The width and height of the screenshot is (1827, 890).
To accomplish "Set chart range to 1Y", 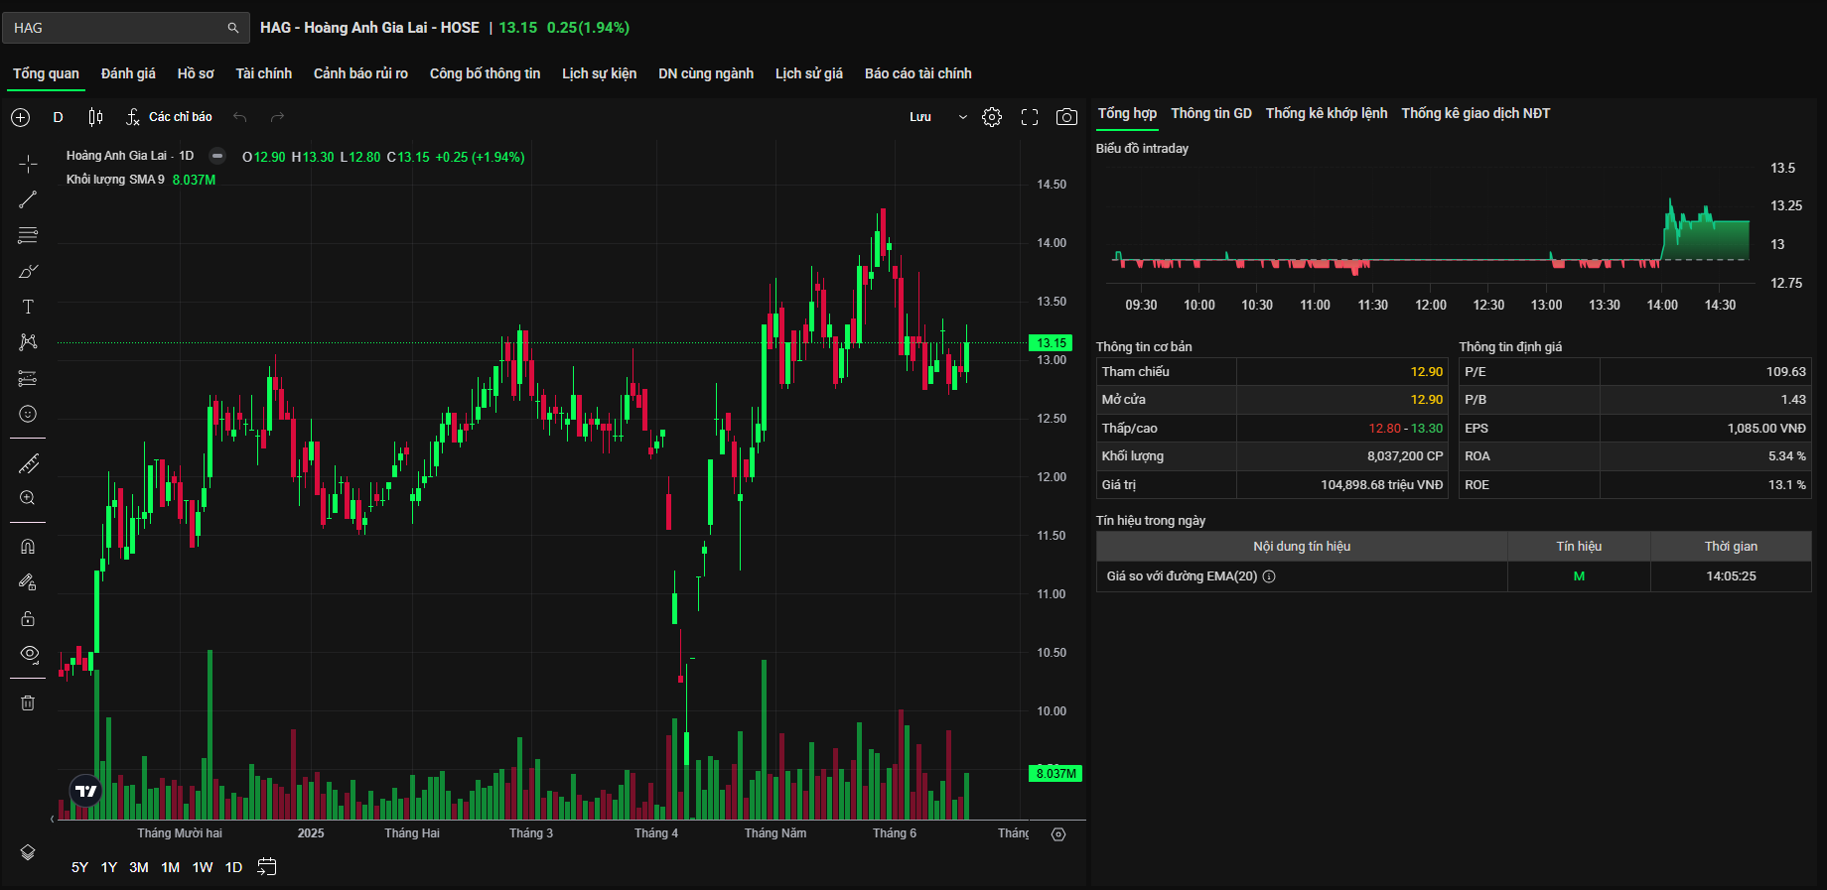I will click(x=109, y=867).
